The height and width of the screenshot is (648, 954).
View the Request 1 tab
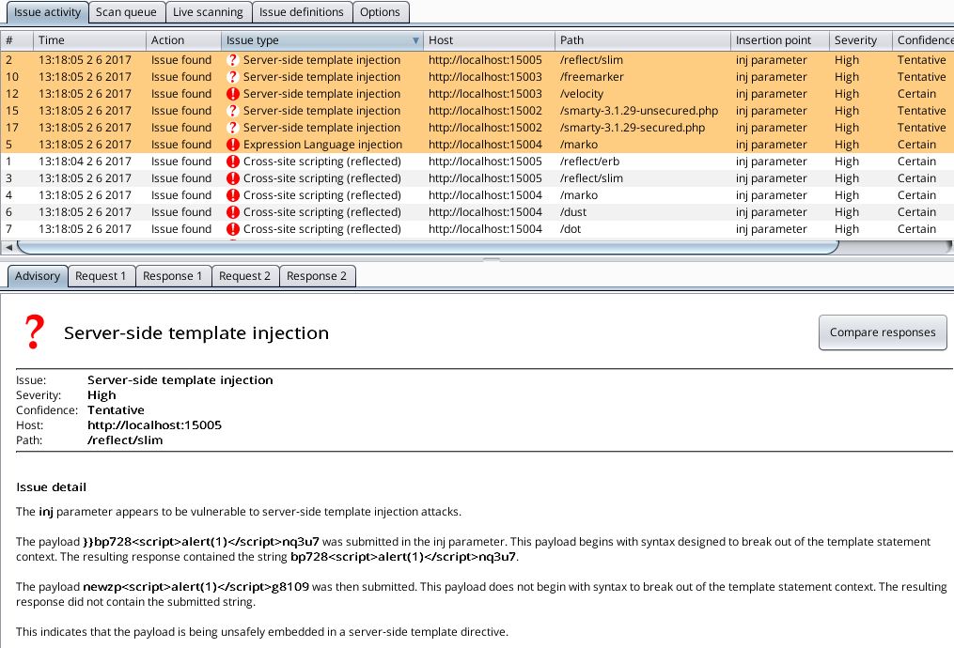click(x=101, y=276)
